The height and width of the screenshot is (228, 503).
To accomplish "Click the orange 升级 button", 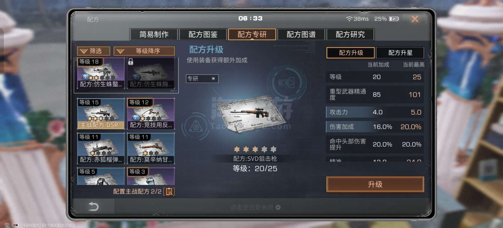I will click(375, 184).
